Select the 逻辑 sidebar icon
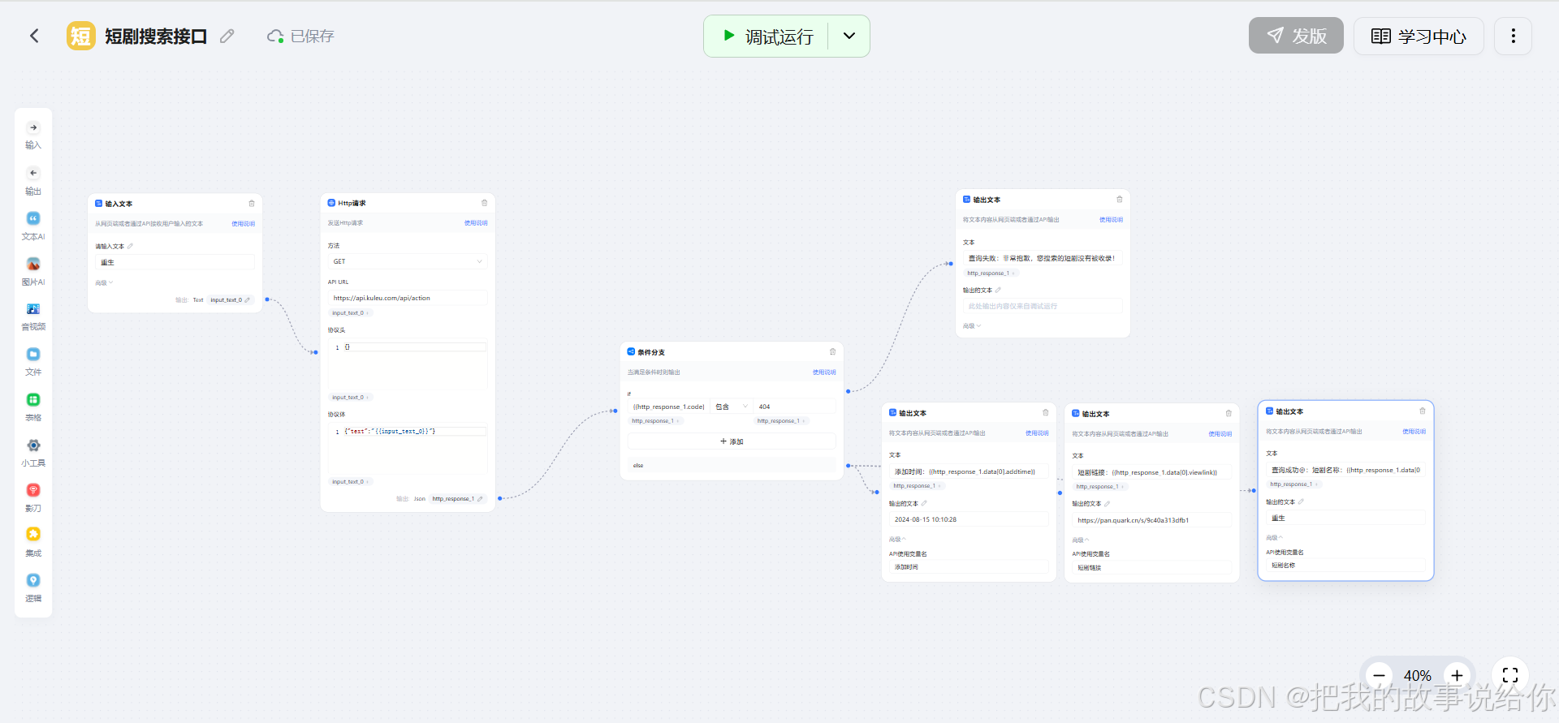 coord(33,588)
